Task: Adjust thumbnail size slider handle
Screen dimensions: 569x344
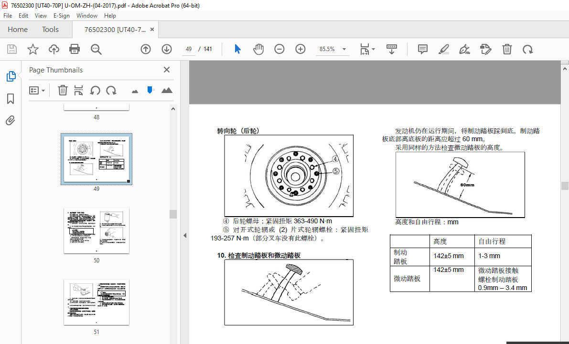Action: [150, 90]
